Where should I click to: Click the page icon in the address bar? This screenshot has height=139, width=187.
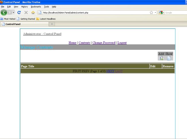(x=40, y=13)
